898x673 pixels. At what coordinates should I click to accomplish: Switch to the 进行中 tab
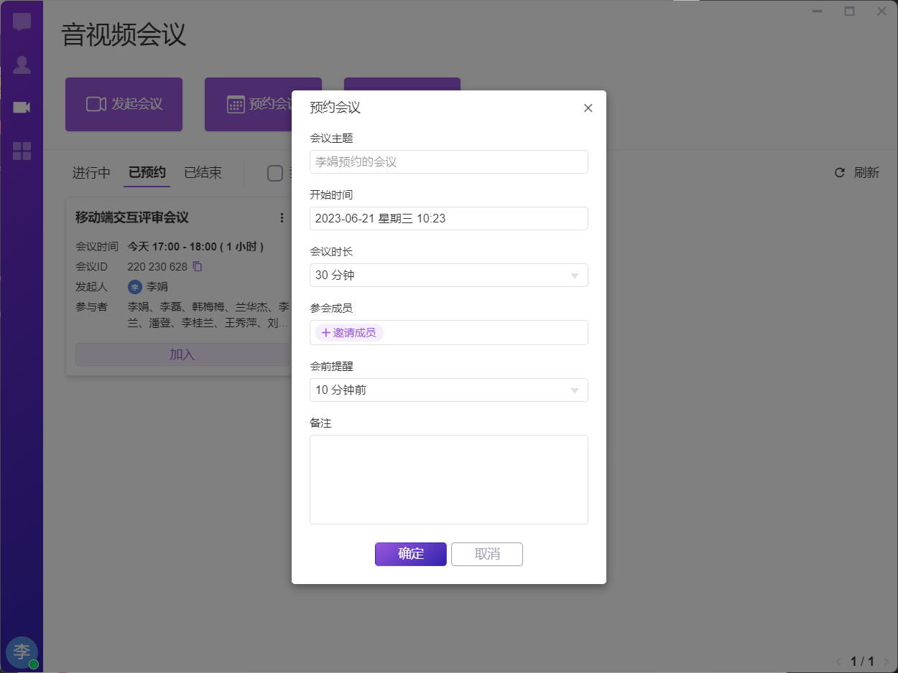(91, 173)
